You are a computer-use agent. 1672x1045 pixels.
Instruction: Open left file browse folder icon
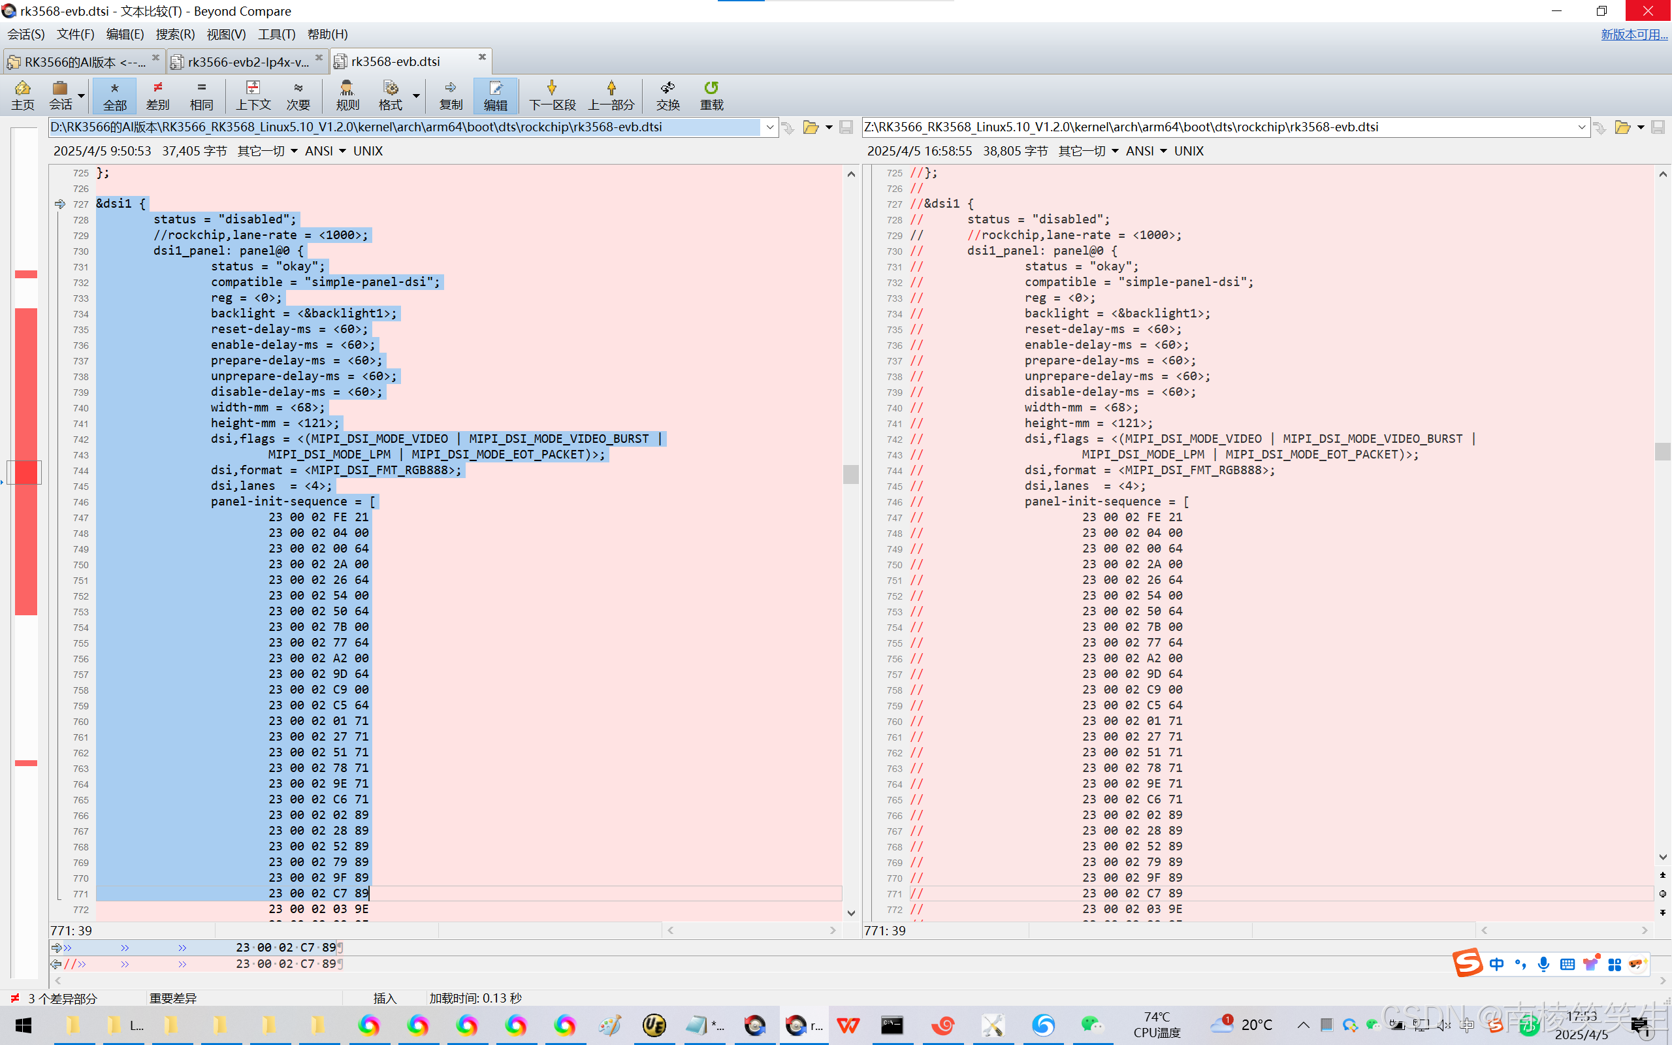[811, 127]
